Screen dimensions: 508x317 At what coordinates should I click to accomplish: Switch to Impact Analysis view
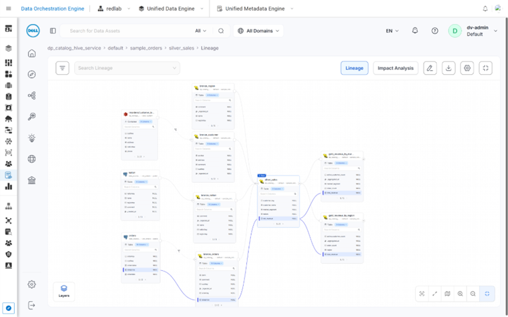pyautogui.click(x=396, y=68)
